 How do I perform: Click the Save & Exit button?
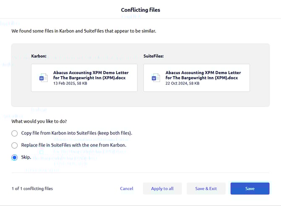206,188
